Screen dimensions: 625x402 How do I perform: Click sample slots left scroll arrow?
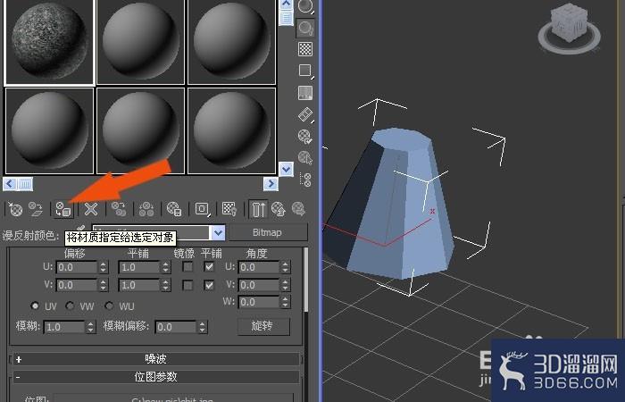[9, 184]
